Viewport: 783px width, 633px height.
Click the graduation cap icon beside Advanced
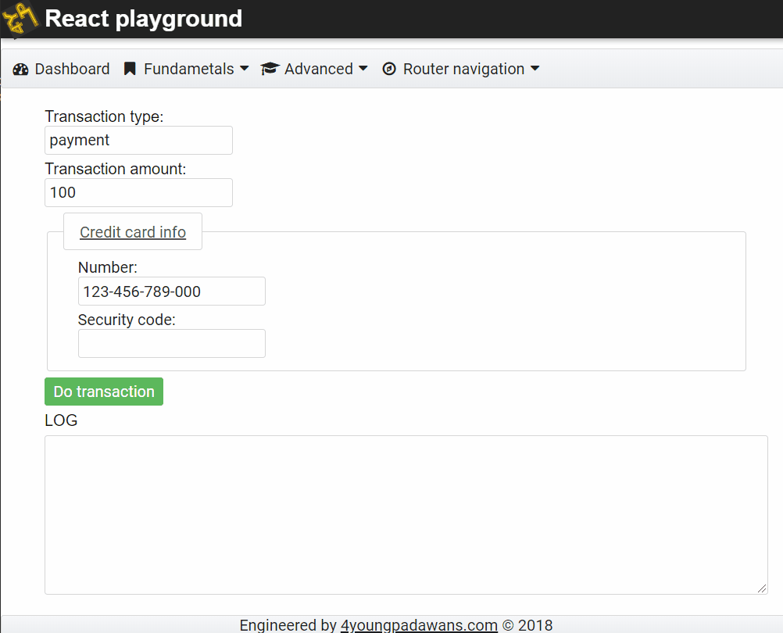click(270, 69)
